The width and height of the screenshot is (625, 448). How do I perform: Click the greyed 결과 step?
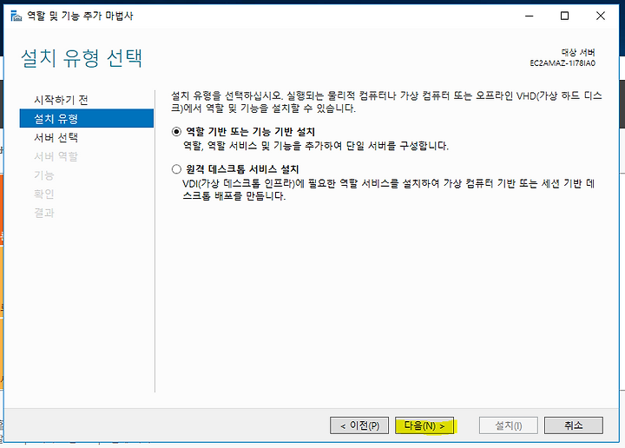click(44, 213)
